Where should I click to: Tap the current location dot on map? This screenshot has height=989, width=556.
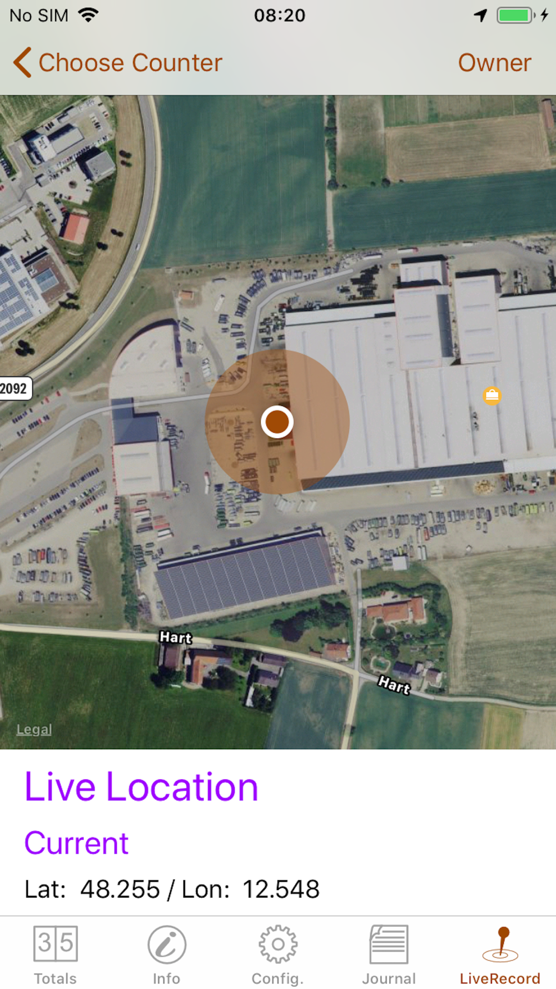point(277,422)
